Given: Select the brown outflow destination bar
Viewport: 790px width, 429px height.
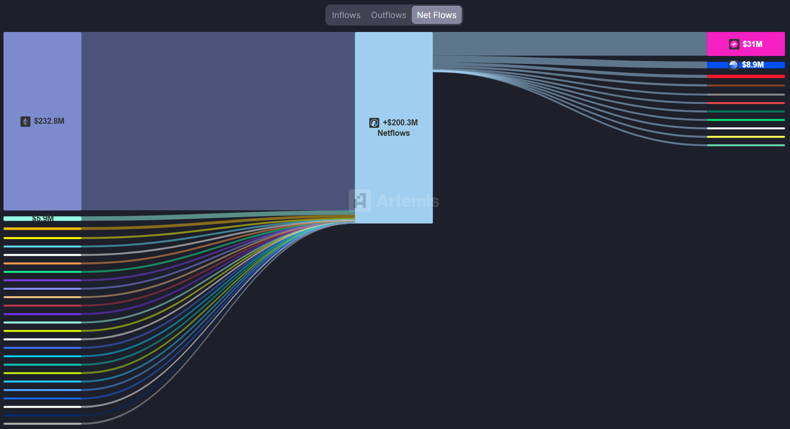Looking at the screenshot, I should click(746, 85).
